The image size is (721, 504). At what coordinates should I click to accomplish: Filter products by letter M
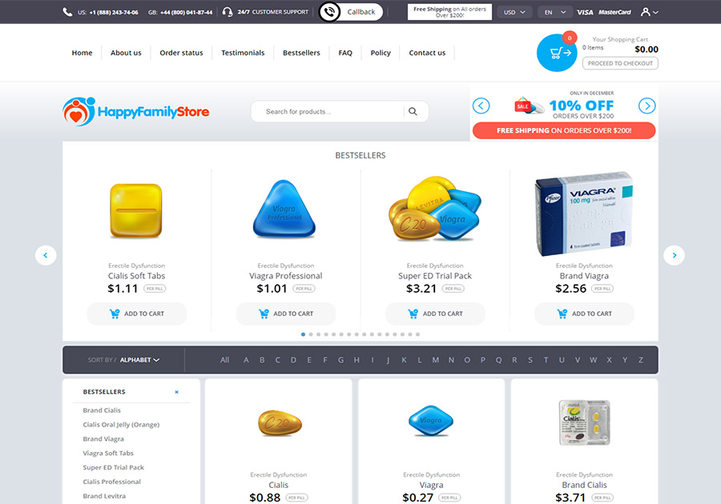click(x=435, y=360)
